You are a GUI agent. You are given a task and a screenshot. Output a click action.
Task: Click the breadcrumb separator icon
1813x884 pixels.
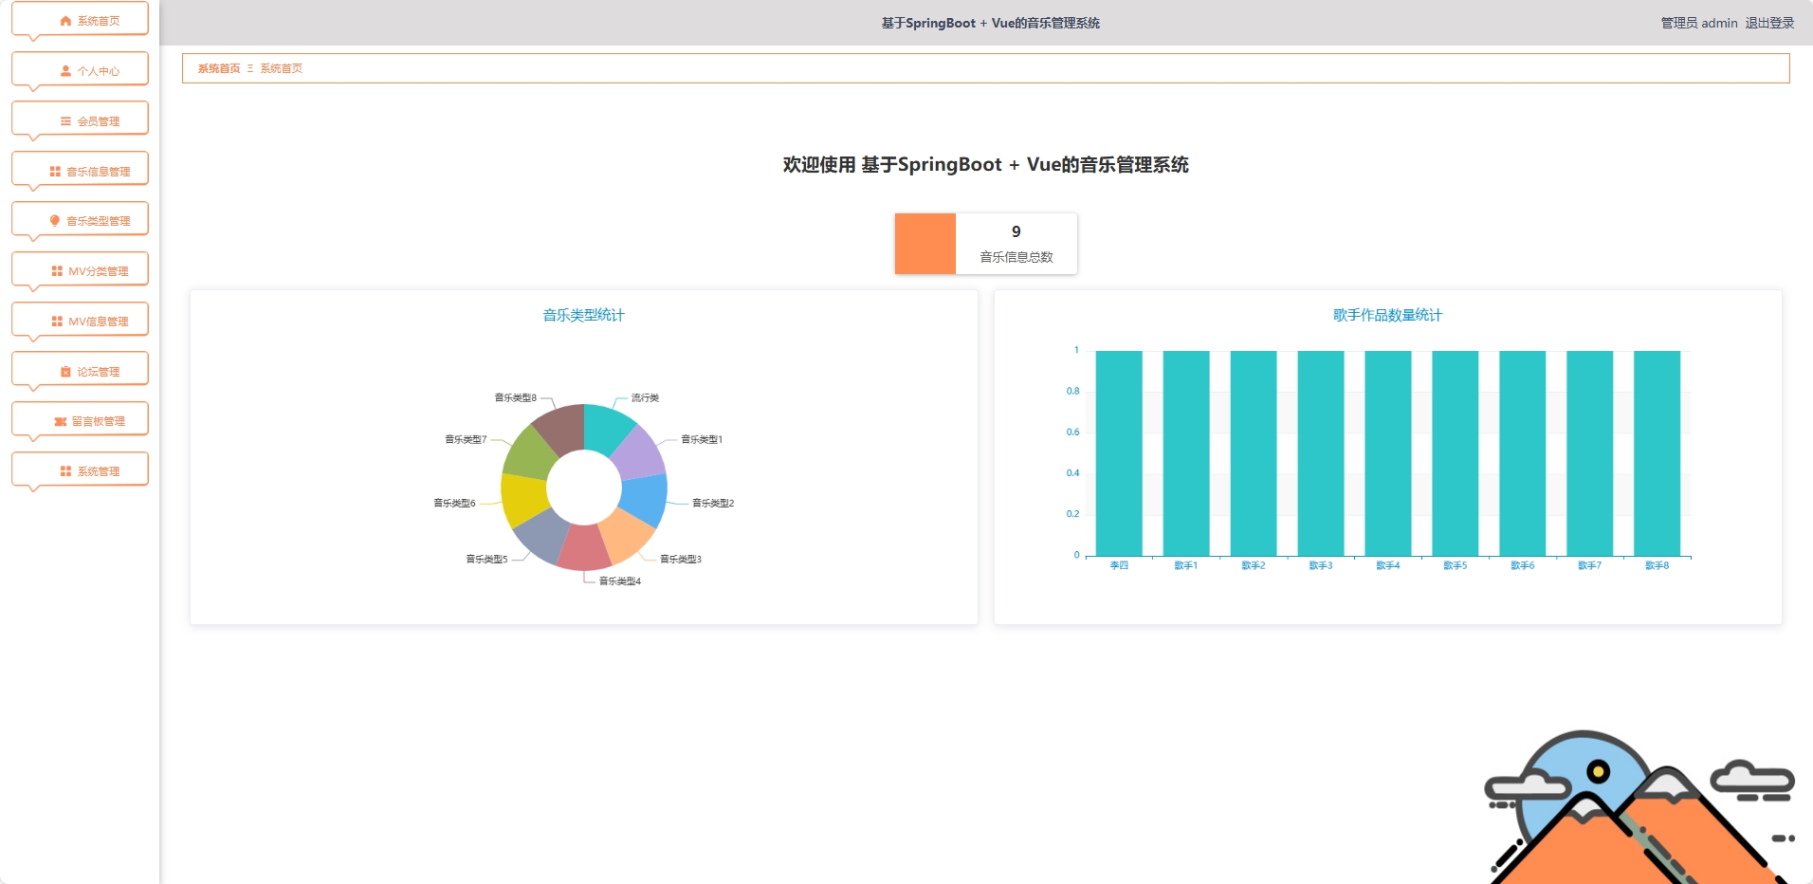pyautogui.click(x=250, y=68)
